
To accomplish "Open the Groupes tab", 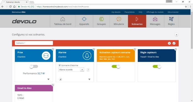I will click(101, 21).
